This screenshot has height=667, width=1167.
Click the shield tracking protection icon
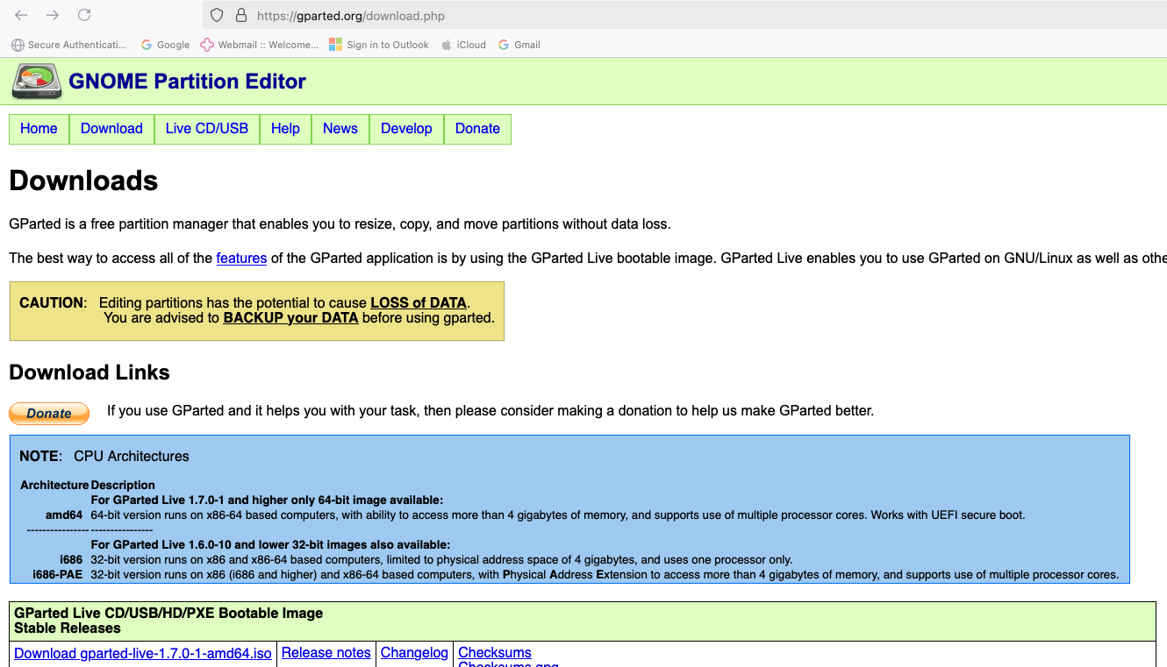[x=218, y=15]
